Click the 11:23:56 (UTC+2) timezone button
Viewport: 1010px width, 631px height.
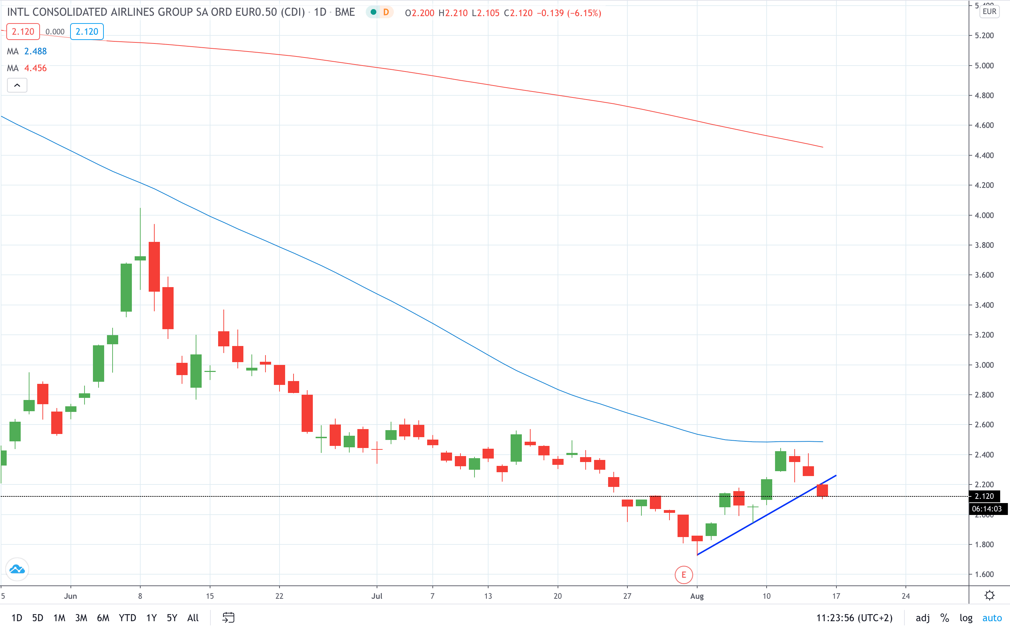point(854,618)
